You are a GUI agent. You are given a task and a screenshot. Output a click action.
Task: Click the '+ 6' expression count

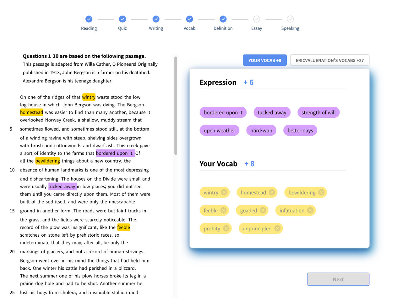[248, 82]
